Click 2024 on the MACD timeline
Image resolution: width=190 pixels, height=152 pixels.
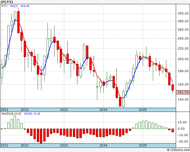point(103,145)
